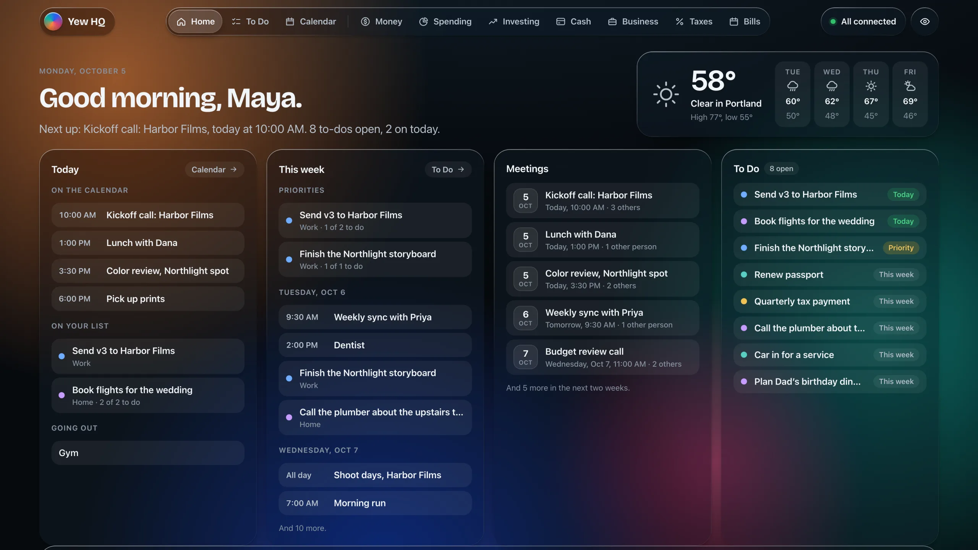The width and height of the screenshot is (978, 550).
Task: Click the Priority tag on Northlight story
Action: [901, 248]
